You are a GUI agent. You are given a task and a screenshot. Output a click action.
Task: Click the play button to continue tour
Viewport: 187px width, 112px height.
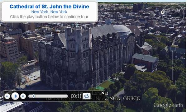(15, 96)
